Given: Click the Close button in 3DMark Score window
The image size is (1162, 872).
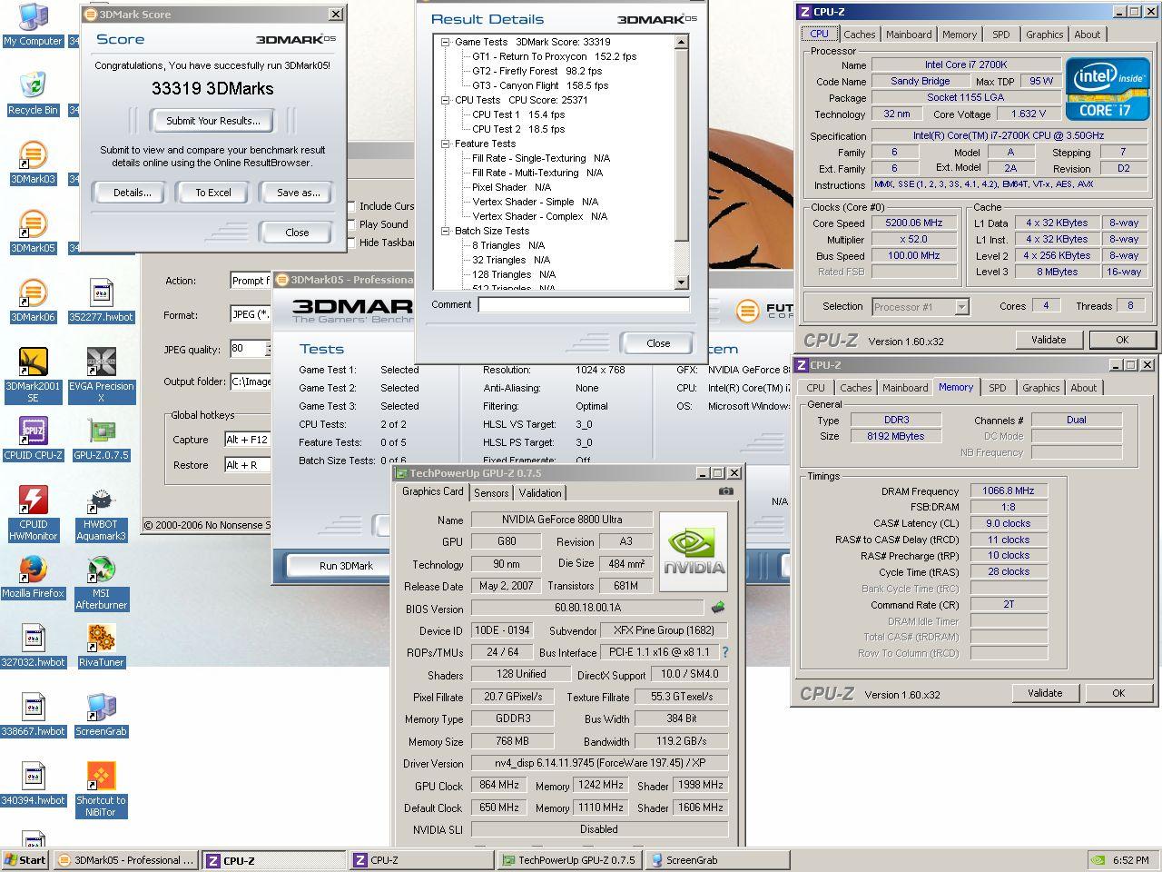Looking at the screenshot, I should [x=297, y=233].
